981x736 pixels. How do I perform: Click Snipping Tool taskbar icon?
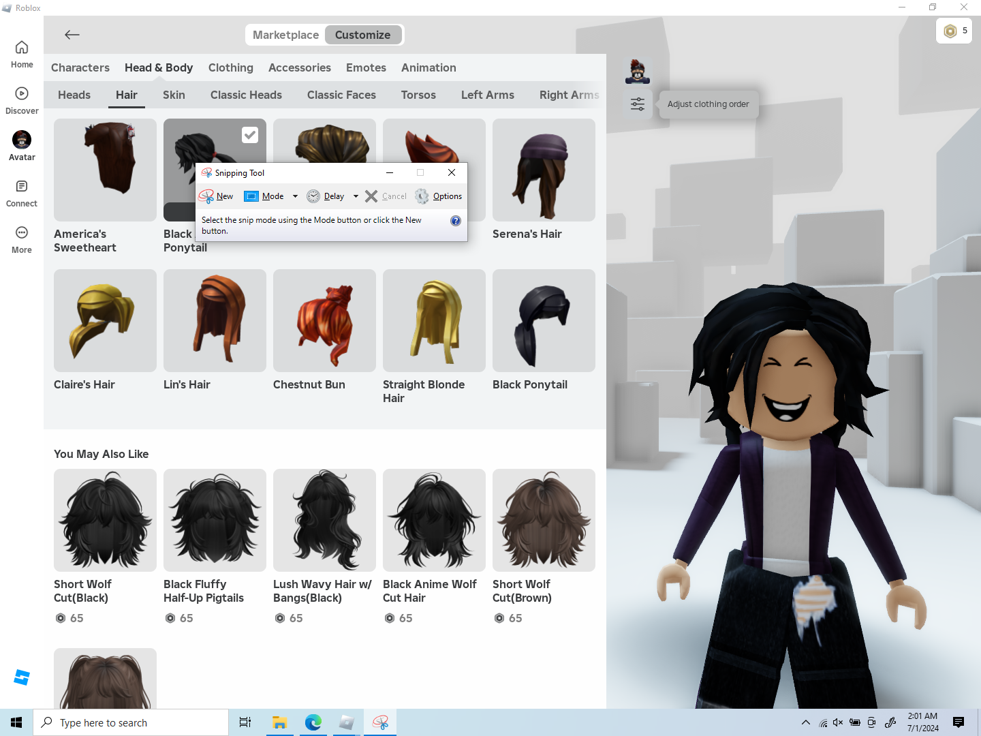coord(380,722)
